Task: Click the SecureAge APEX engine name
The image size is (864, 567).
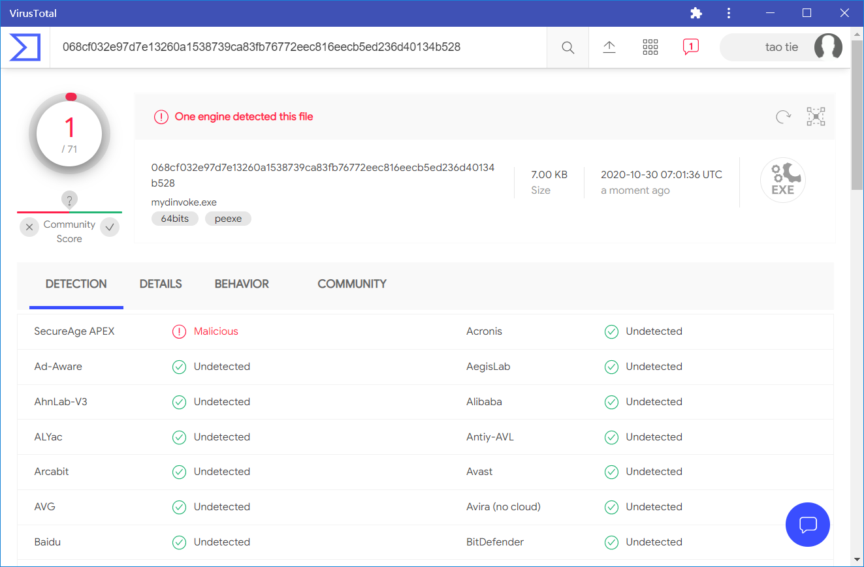Action: [x=74, y=331]
